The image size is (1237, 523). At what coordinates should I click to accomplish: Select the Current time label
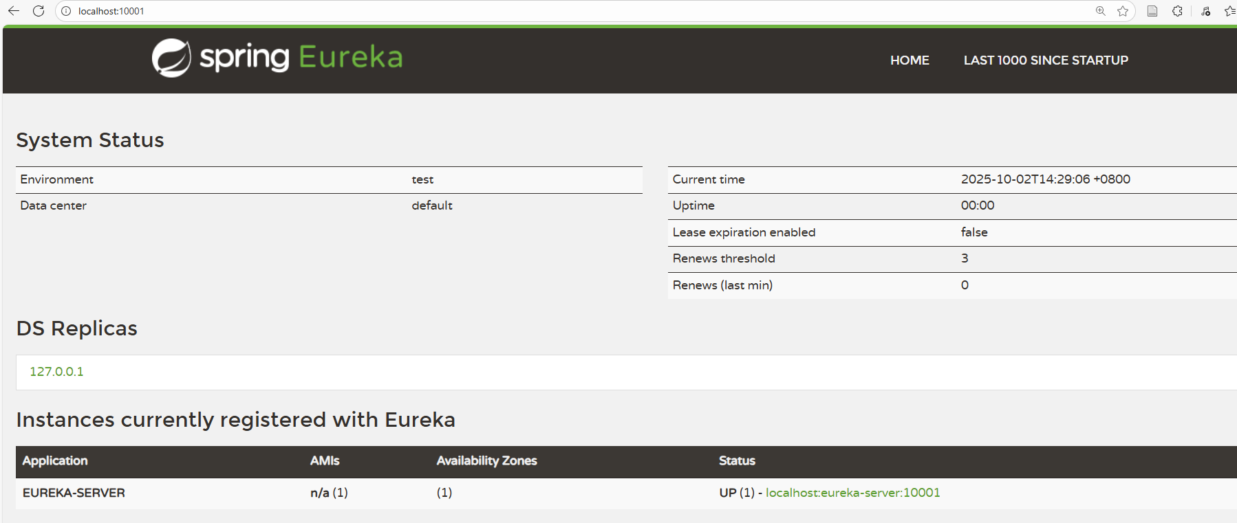[709, 179]
